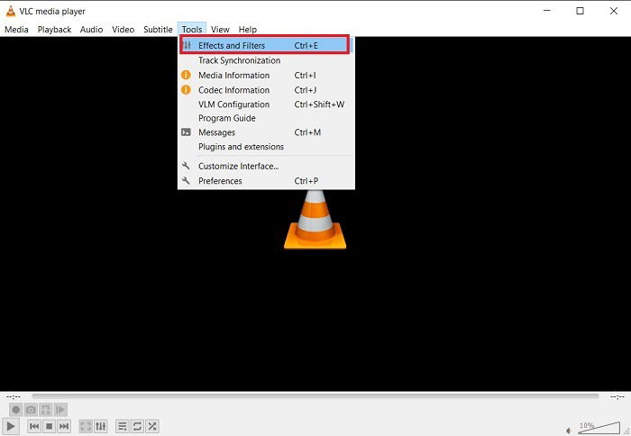Open the Video menu
Screen dimensions: 631x436
click(123, 30)
